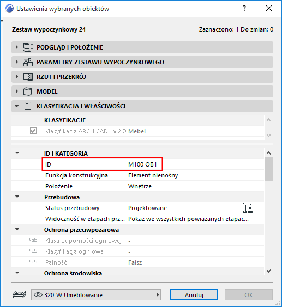Expand the Podgląd i położenie panel
Screen dimensions: 282x307
point(17,47)
